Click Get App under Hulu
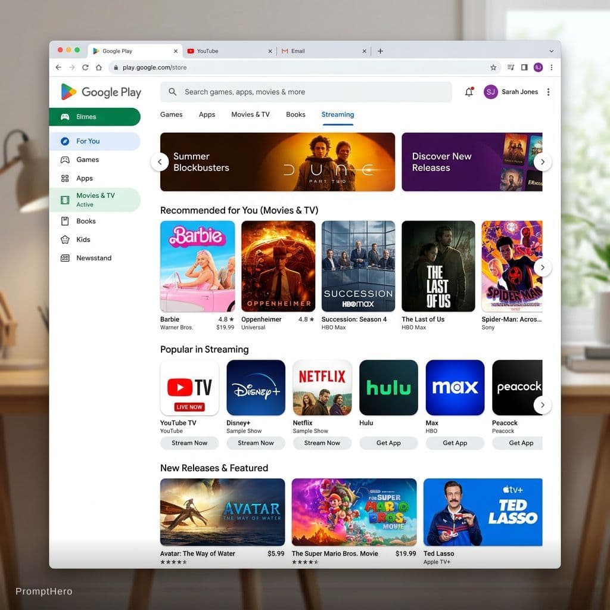 click(x=388, y=443)
